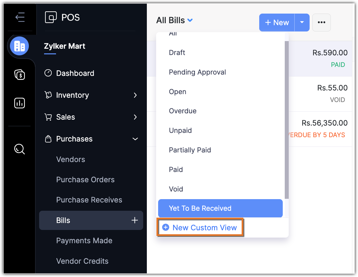Image resolution: width=358 pixels, height=277 pixels.
Task: Collapse the Purchases section chevron
Action: click(x=135, y=139)
